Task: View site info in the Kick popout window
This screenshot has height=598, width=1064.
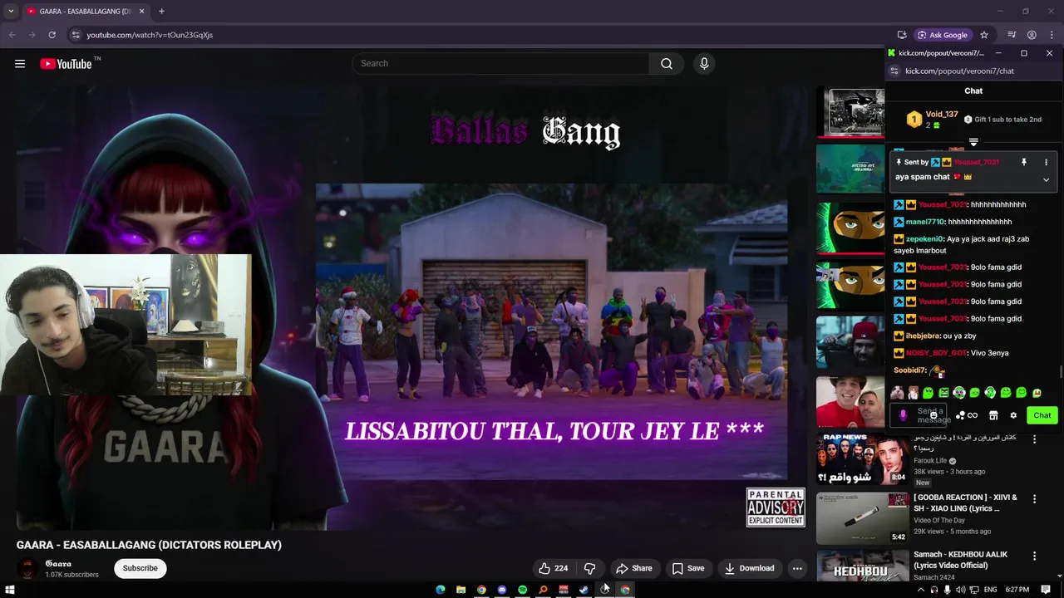Action: [x=894, y=71]
